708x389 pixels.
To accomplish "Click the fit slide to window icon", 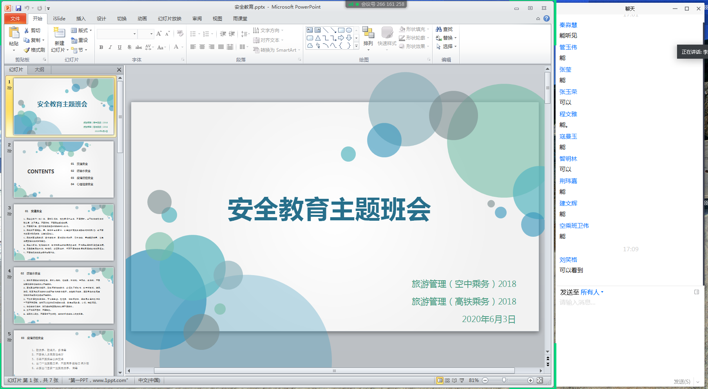I will (x=540, y=380).
